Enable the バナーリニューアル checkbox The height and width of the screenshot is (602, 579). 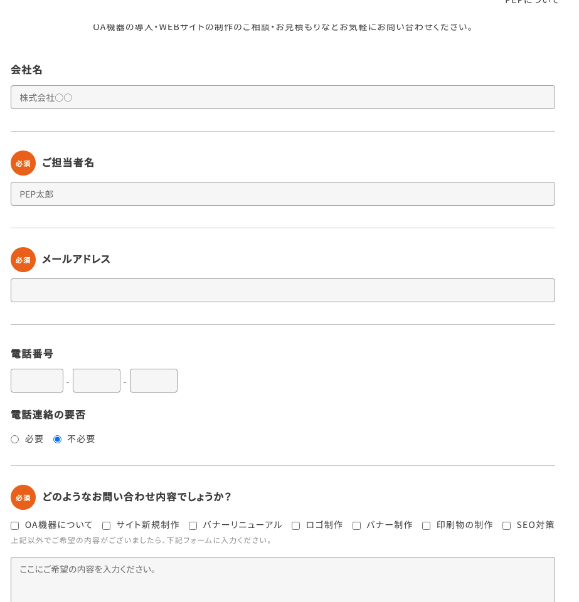193,525
